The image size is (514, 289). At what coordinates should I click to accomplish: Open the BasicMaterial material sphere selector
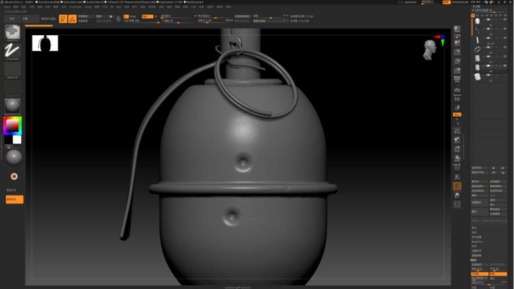tap(12, 107)
